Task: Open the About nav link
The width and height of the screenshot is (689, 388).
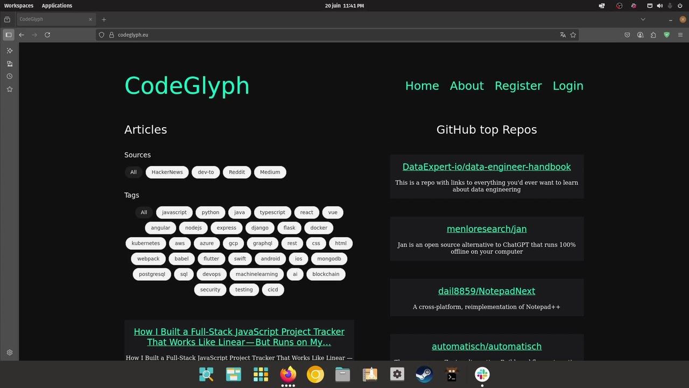Action: pos(467,86)
